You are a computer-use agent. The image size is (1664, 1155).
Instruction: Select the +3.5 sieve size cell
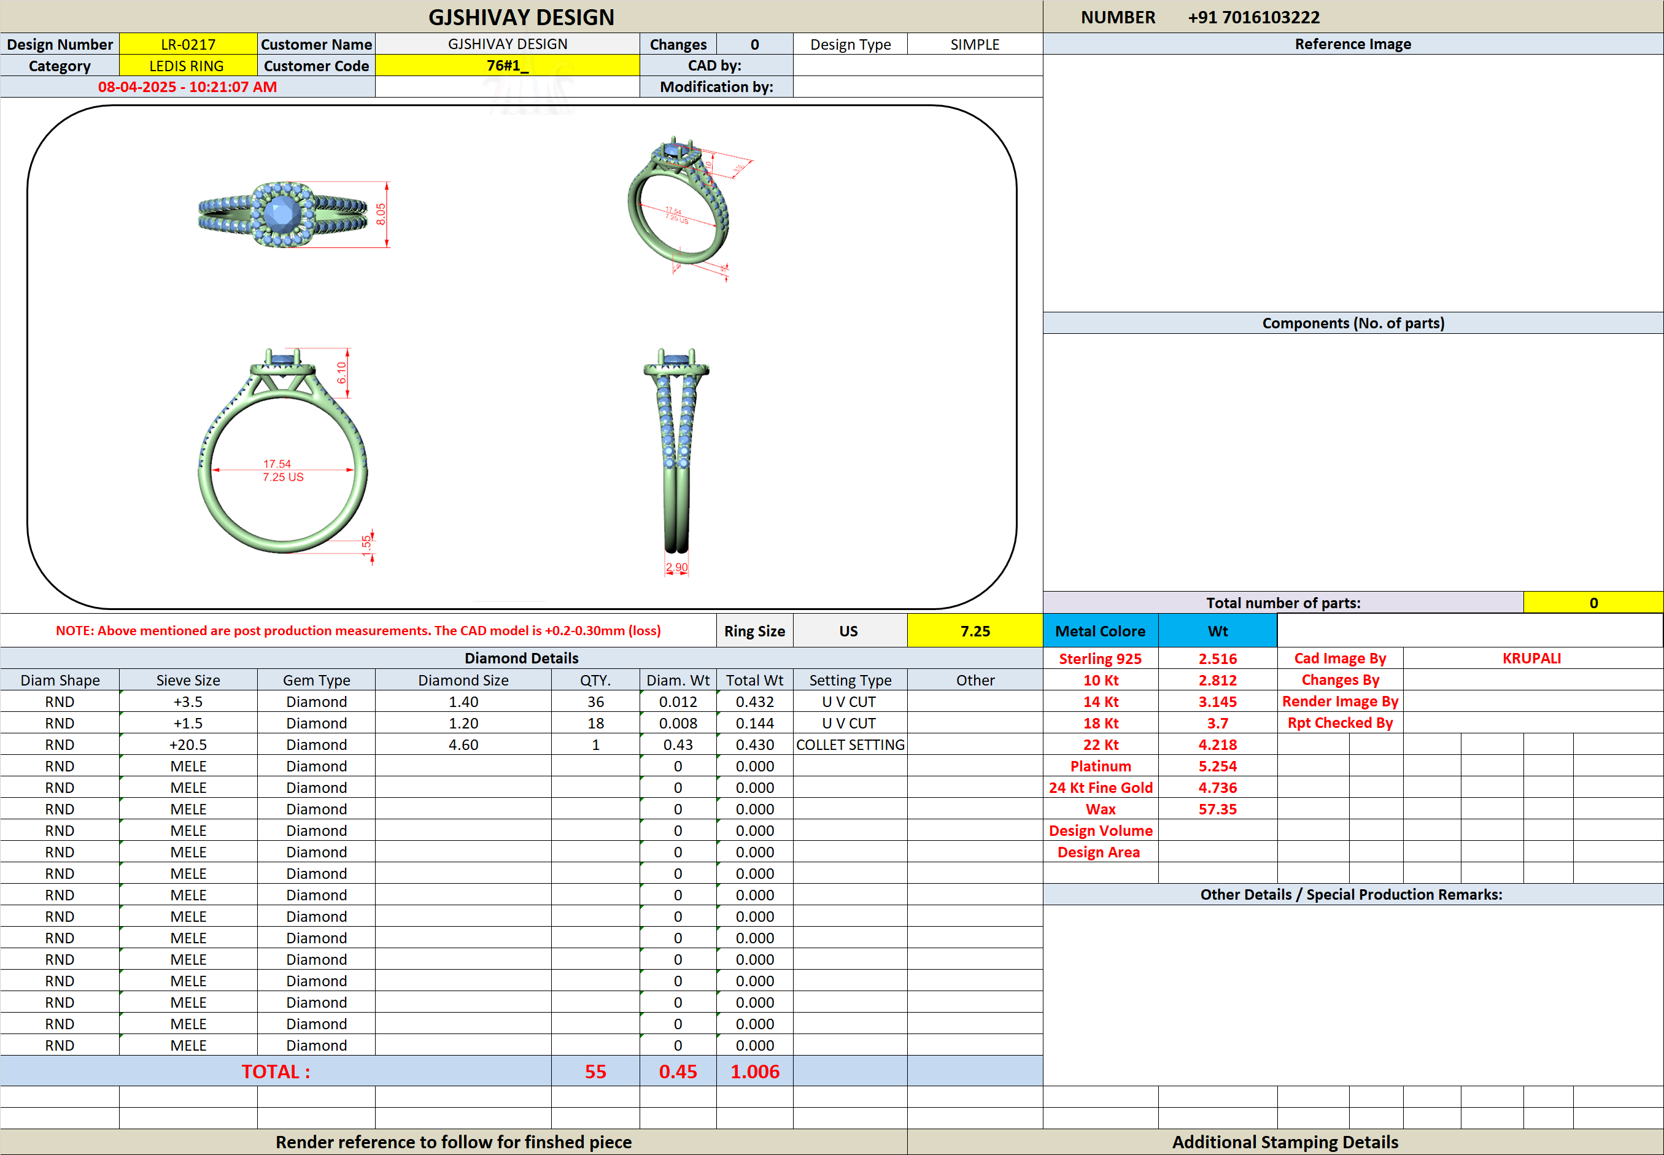[188, 702]
